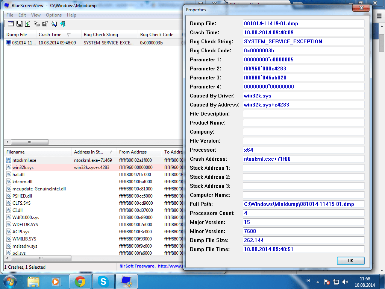Click the Find toolbar icon
Viewport: 385px width, 289px height.
54,24
